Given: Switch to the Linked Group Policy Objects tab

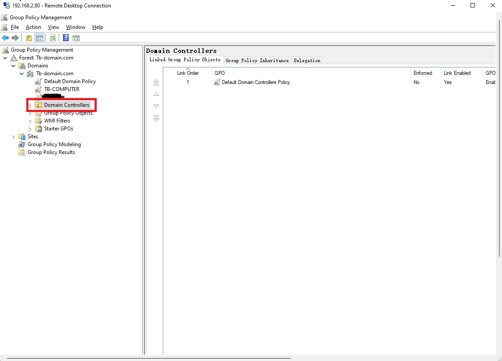Looking at the screenshot, I should [185, 60].
